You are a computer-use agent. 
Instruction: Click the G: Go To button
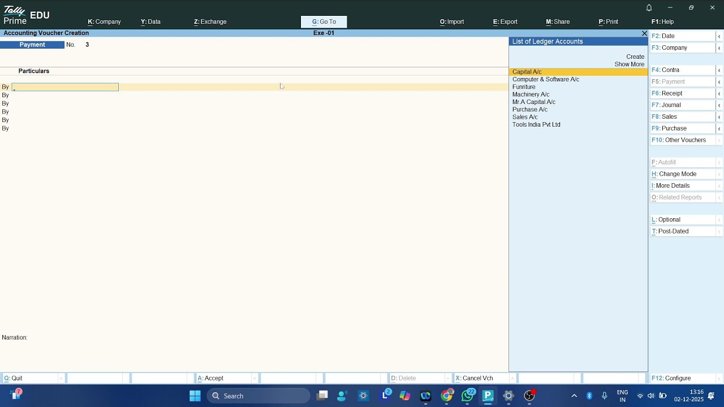[x=324, y=22]
